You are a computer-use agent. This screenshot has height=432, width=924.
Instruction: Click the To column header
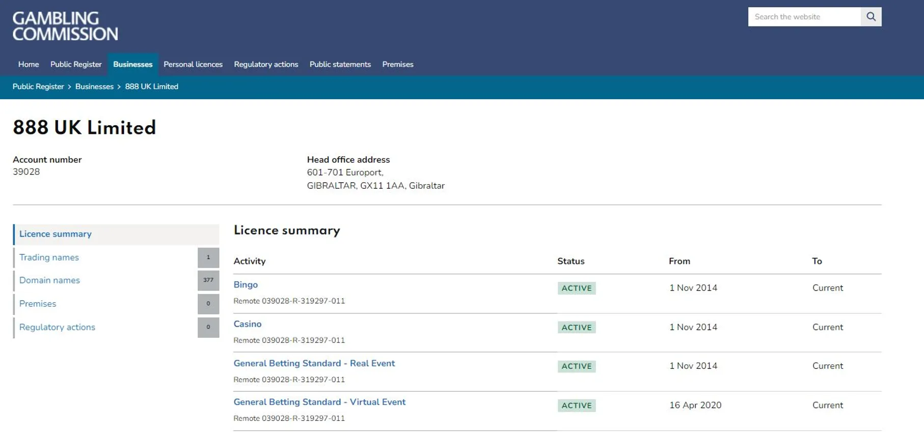[x=817, y=261]
